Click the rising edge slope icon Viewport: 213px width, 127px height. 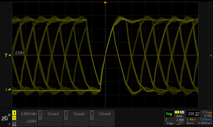179,123
